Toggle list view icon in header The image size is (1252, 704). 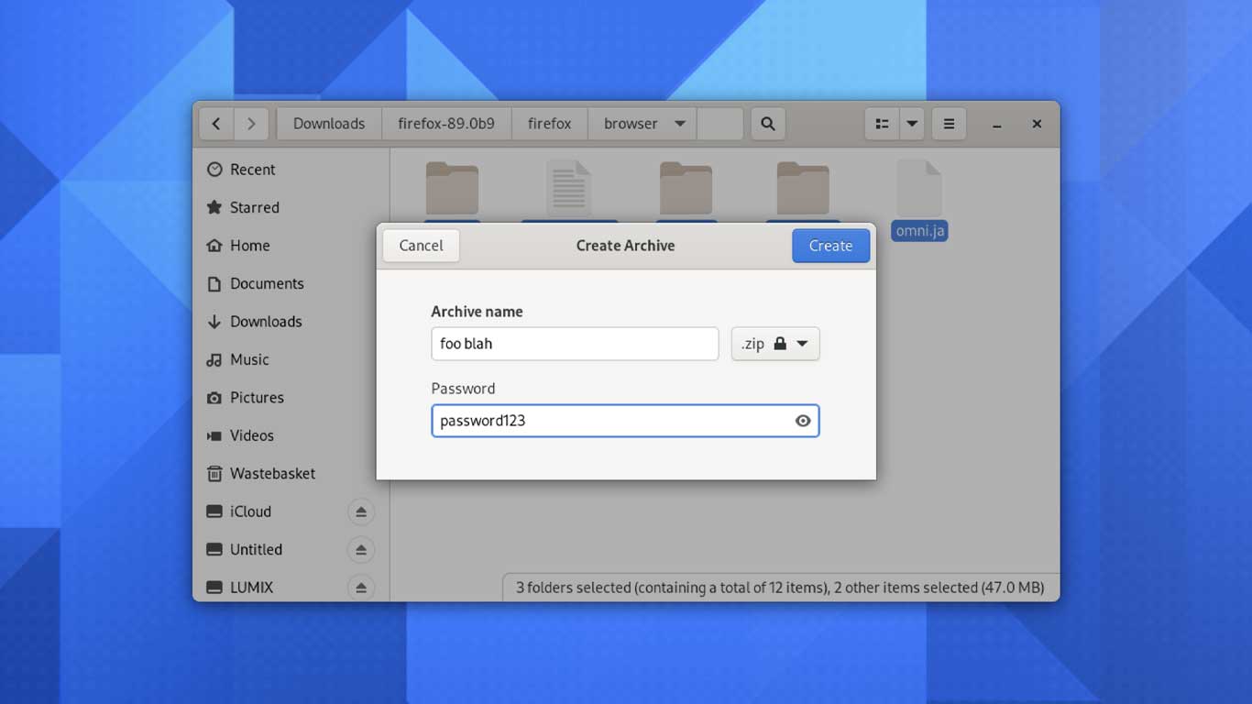882,124
